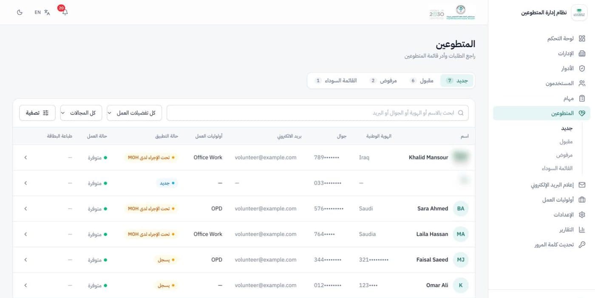Select جديد sub-item under المتطوعين
This screenshot has height=298, width=595.
point(567,128)
